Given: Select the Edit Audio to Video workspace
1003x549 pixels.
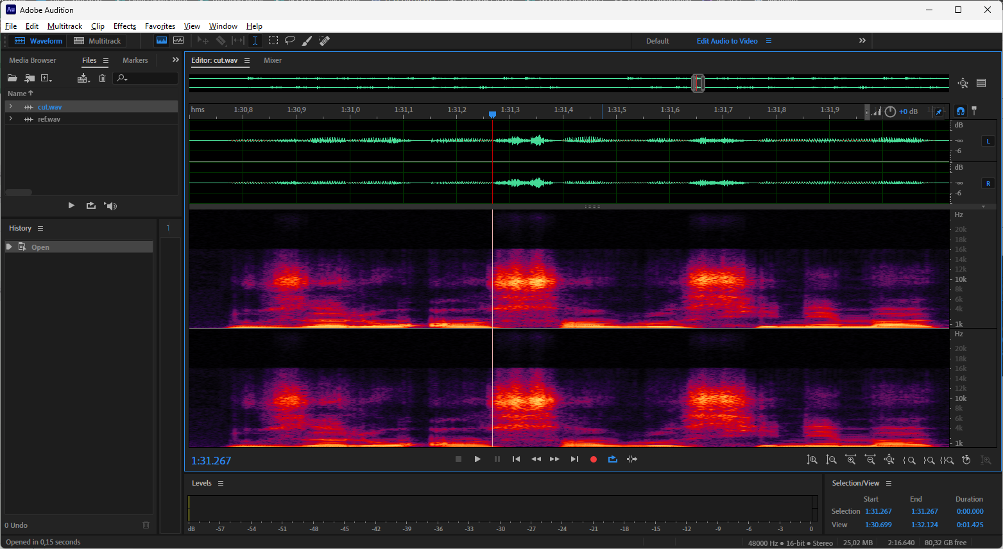Looking at the screenshot, I should point(727,41).
